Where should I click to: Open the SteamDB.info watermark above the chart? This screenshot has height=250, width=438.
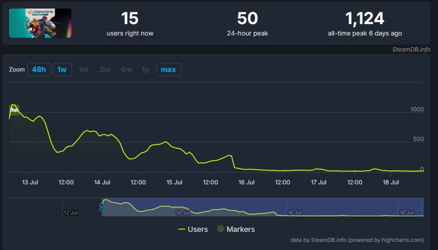click(411, 49)
